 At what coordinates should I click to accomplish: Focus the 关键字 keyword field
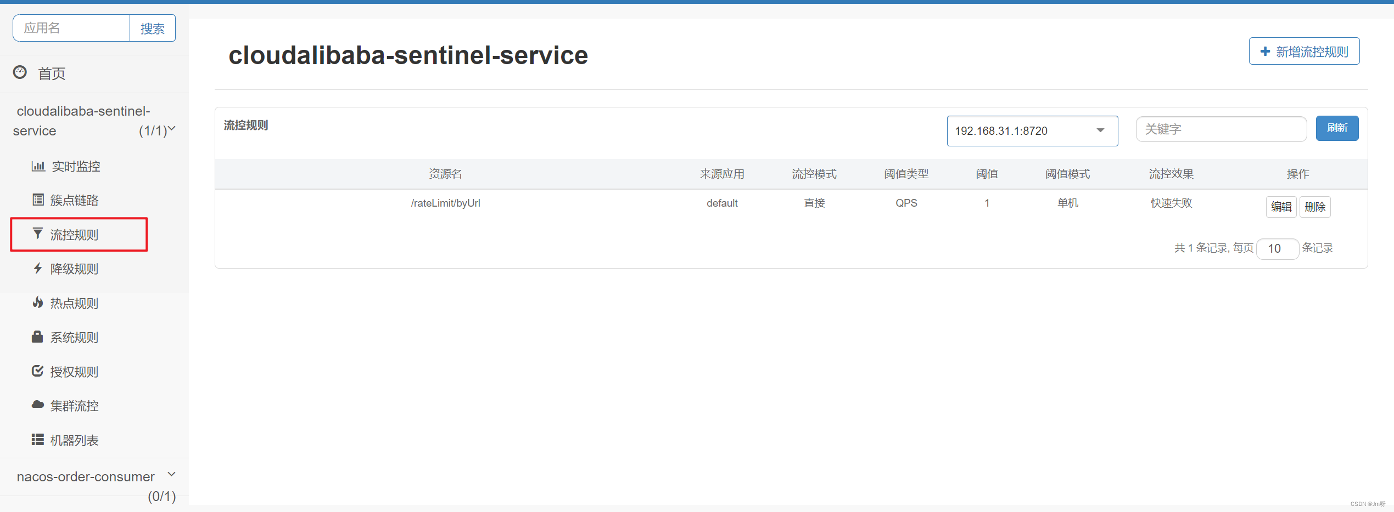[x=1221, y=129]
